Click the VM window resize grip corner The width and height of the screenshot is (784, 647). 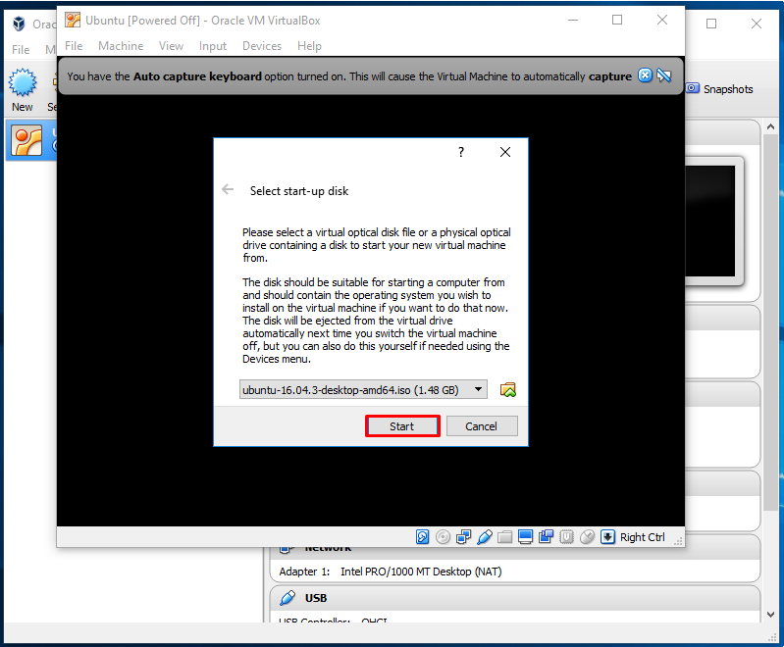click(678, 541)
